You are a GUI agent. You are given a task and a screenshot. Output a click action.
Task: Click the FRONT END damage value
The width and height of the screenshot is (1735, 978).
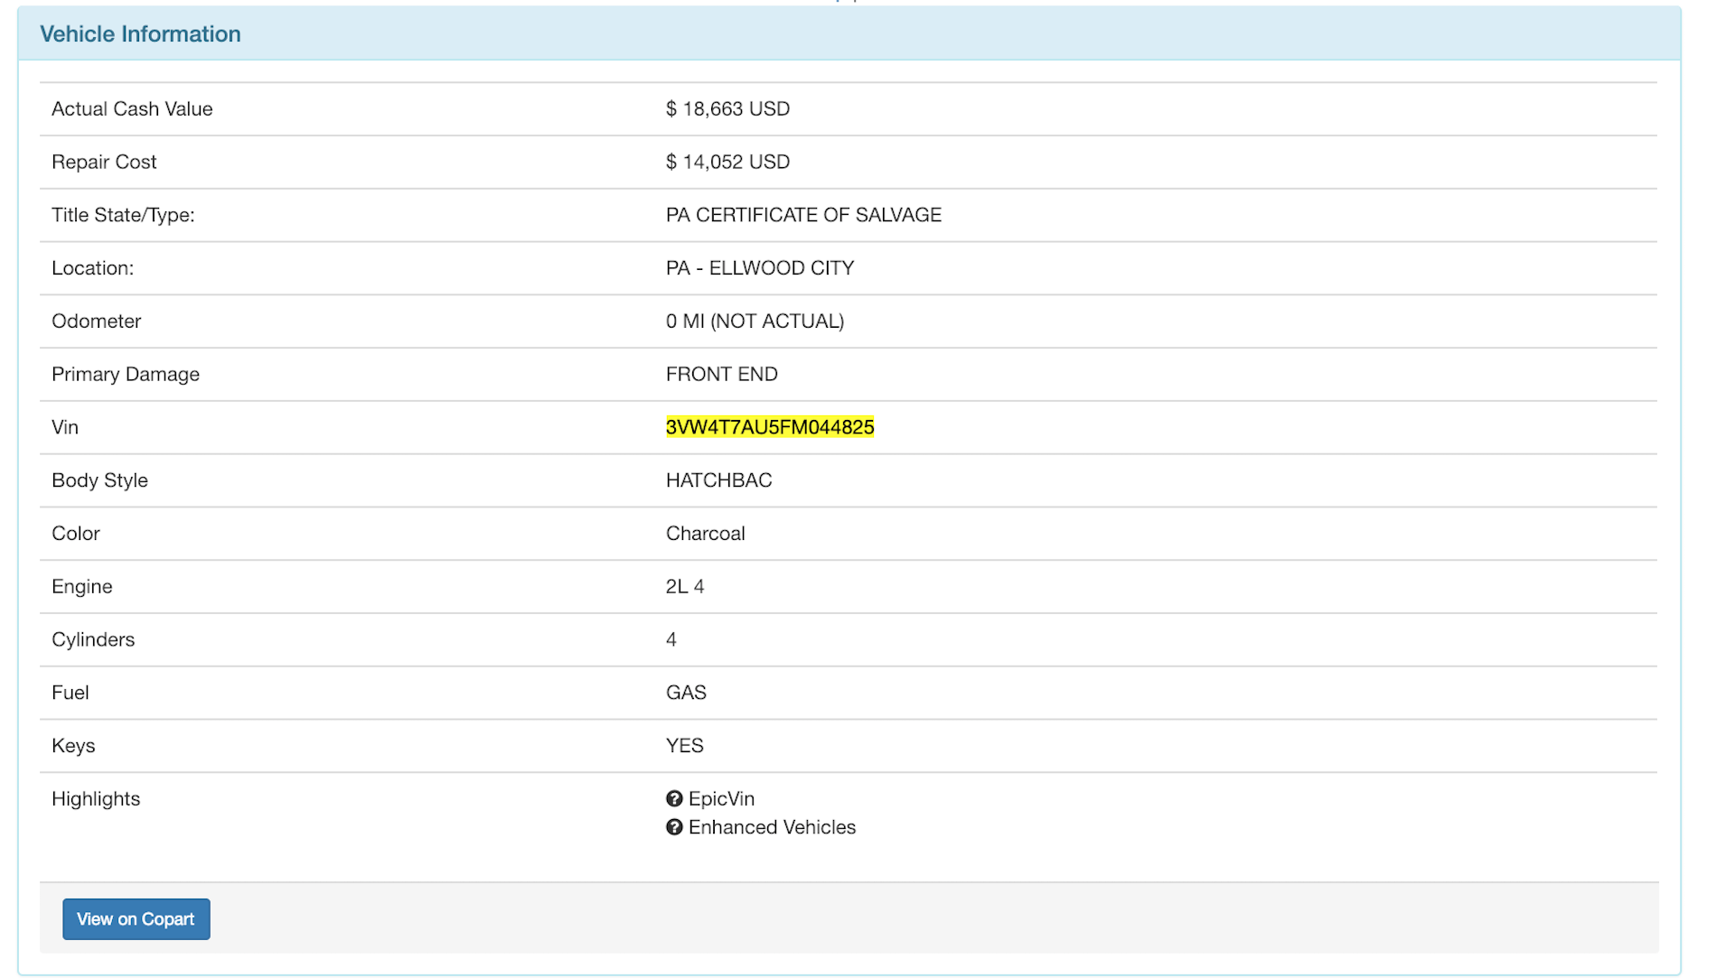pyautogui.click(x=721, y=375)
